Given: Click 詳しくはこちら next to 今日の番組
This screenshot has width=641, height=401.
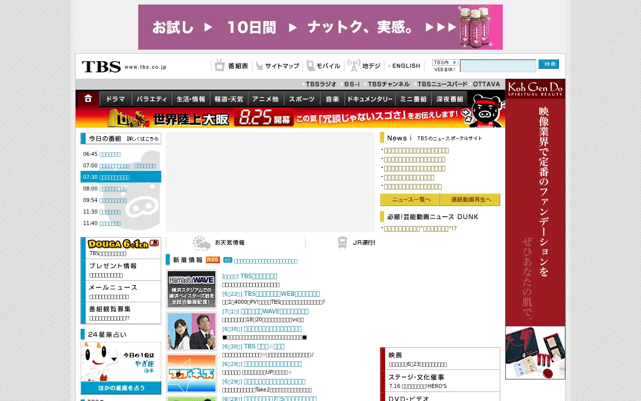Looking at the screenshot, I should pyautogui.click(x=143, y=139).
